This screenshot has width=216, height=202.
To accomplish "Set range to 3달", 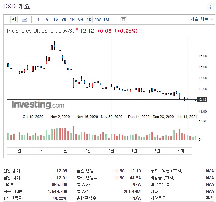I will coord(88,151).
